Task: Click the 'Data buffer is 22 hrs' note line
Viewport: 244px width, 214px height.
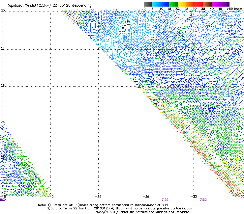Action: coord(119,208)
